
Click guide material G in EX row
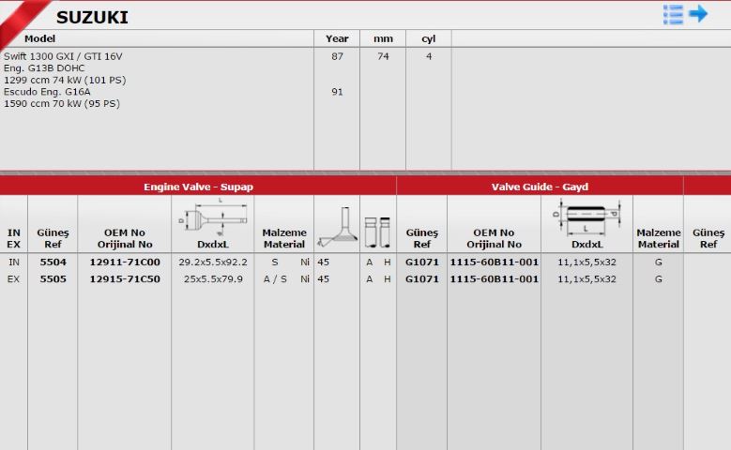[658, 278]
